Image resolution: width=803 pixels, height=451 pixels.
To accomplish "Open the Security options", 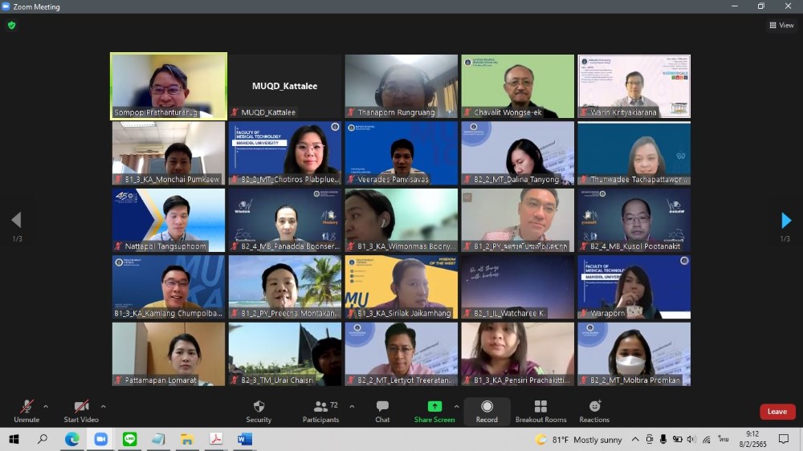I will 259,411.
